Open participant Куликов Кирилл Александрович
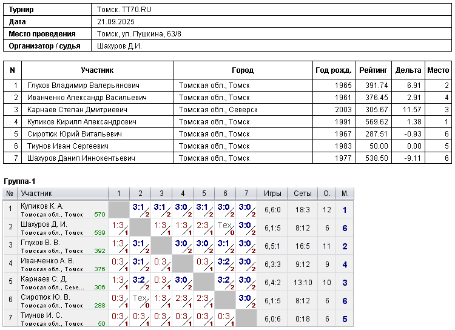This screenshot has width=455, height=330. coord(84,122)
